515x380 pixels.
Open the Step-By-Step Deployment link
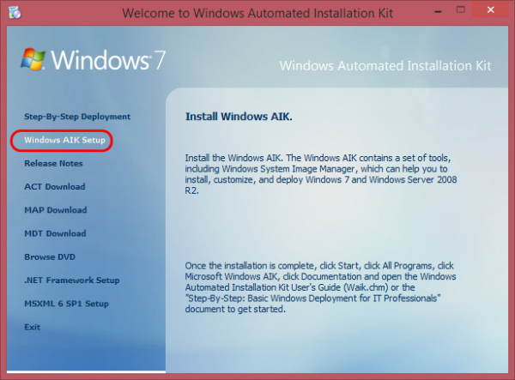point(77,117)
